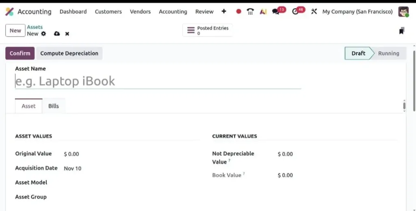
Task: Open the Accounting app logo icon
Action: pos(10,12)
